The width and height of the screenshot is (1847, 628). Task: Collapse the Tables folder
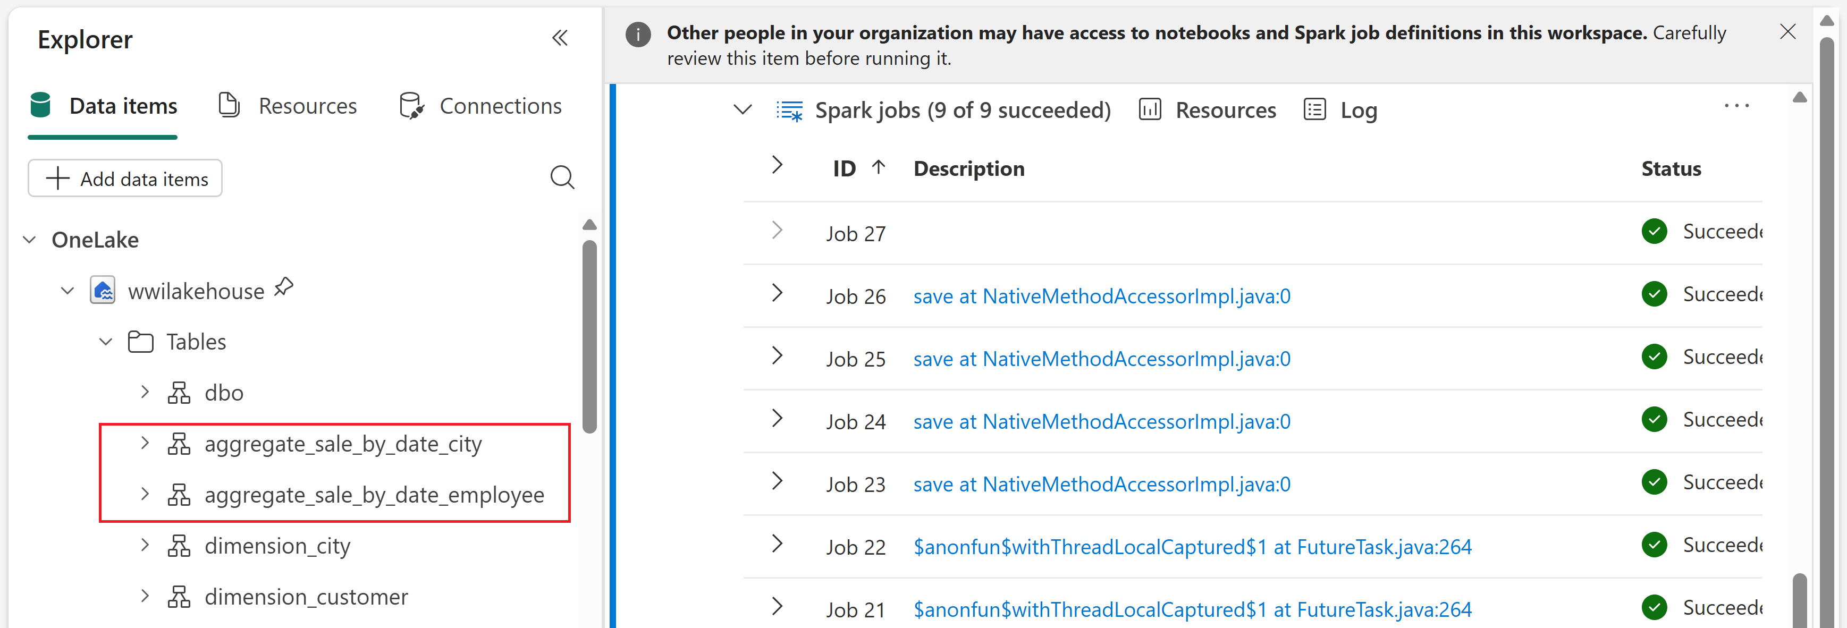point(105,342)
